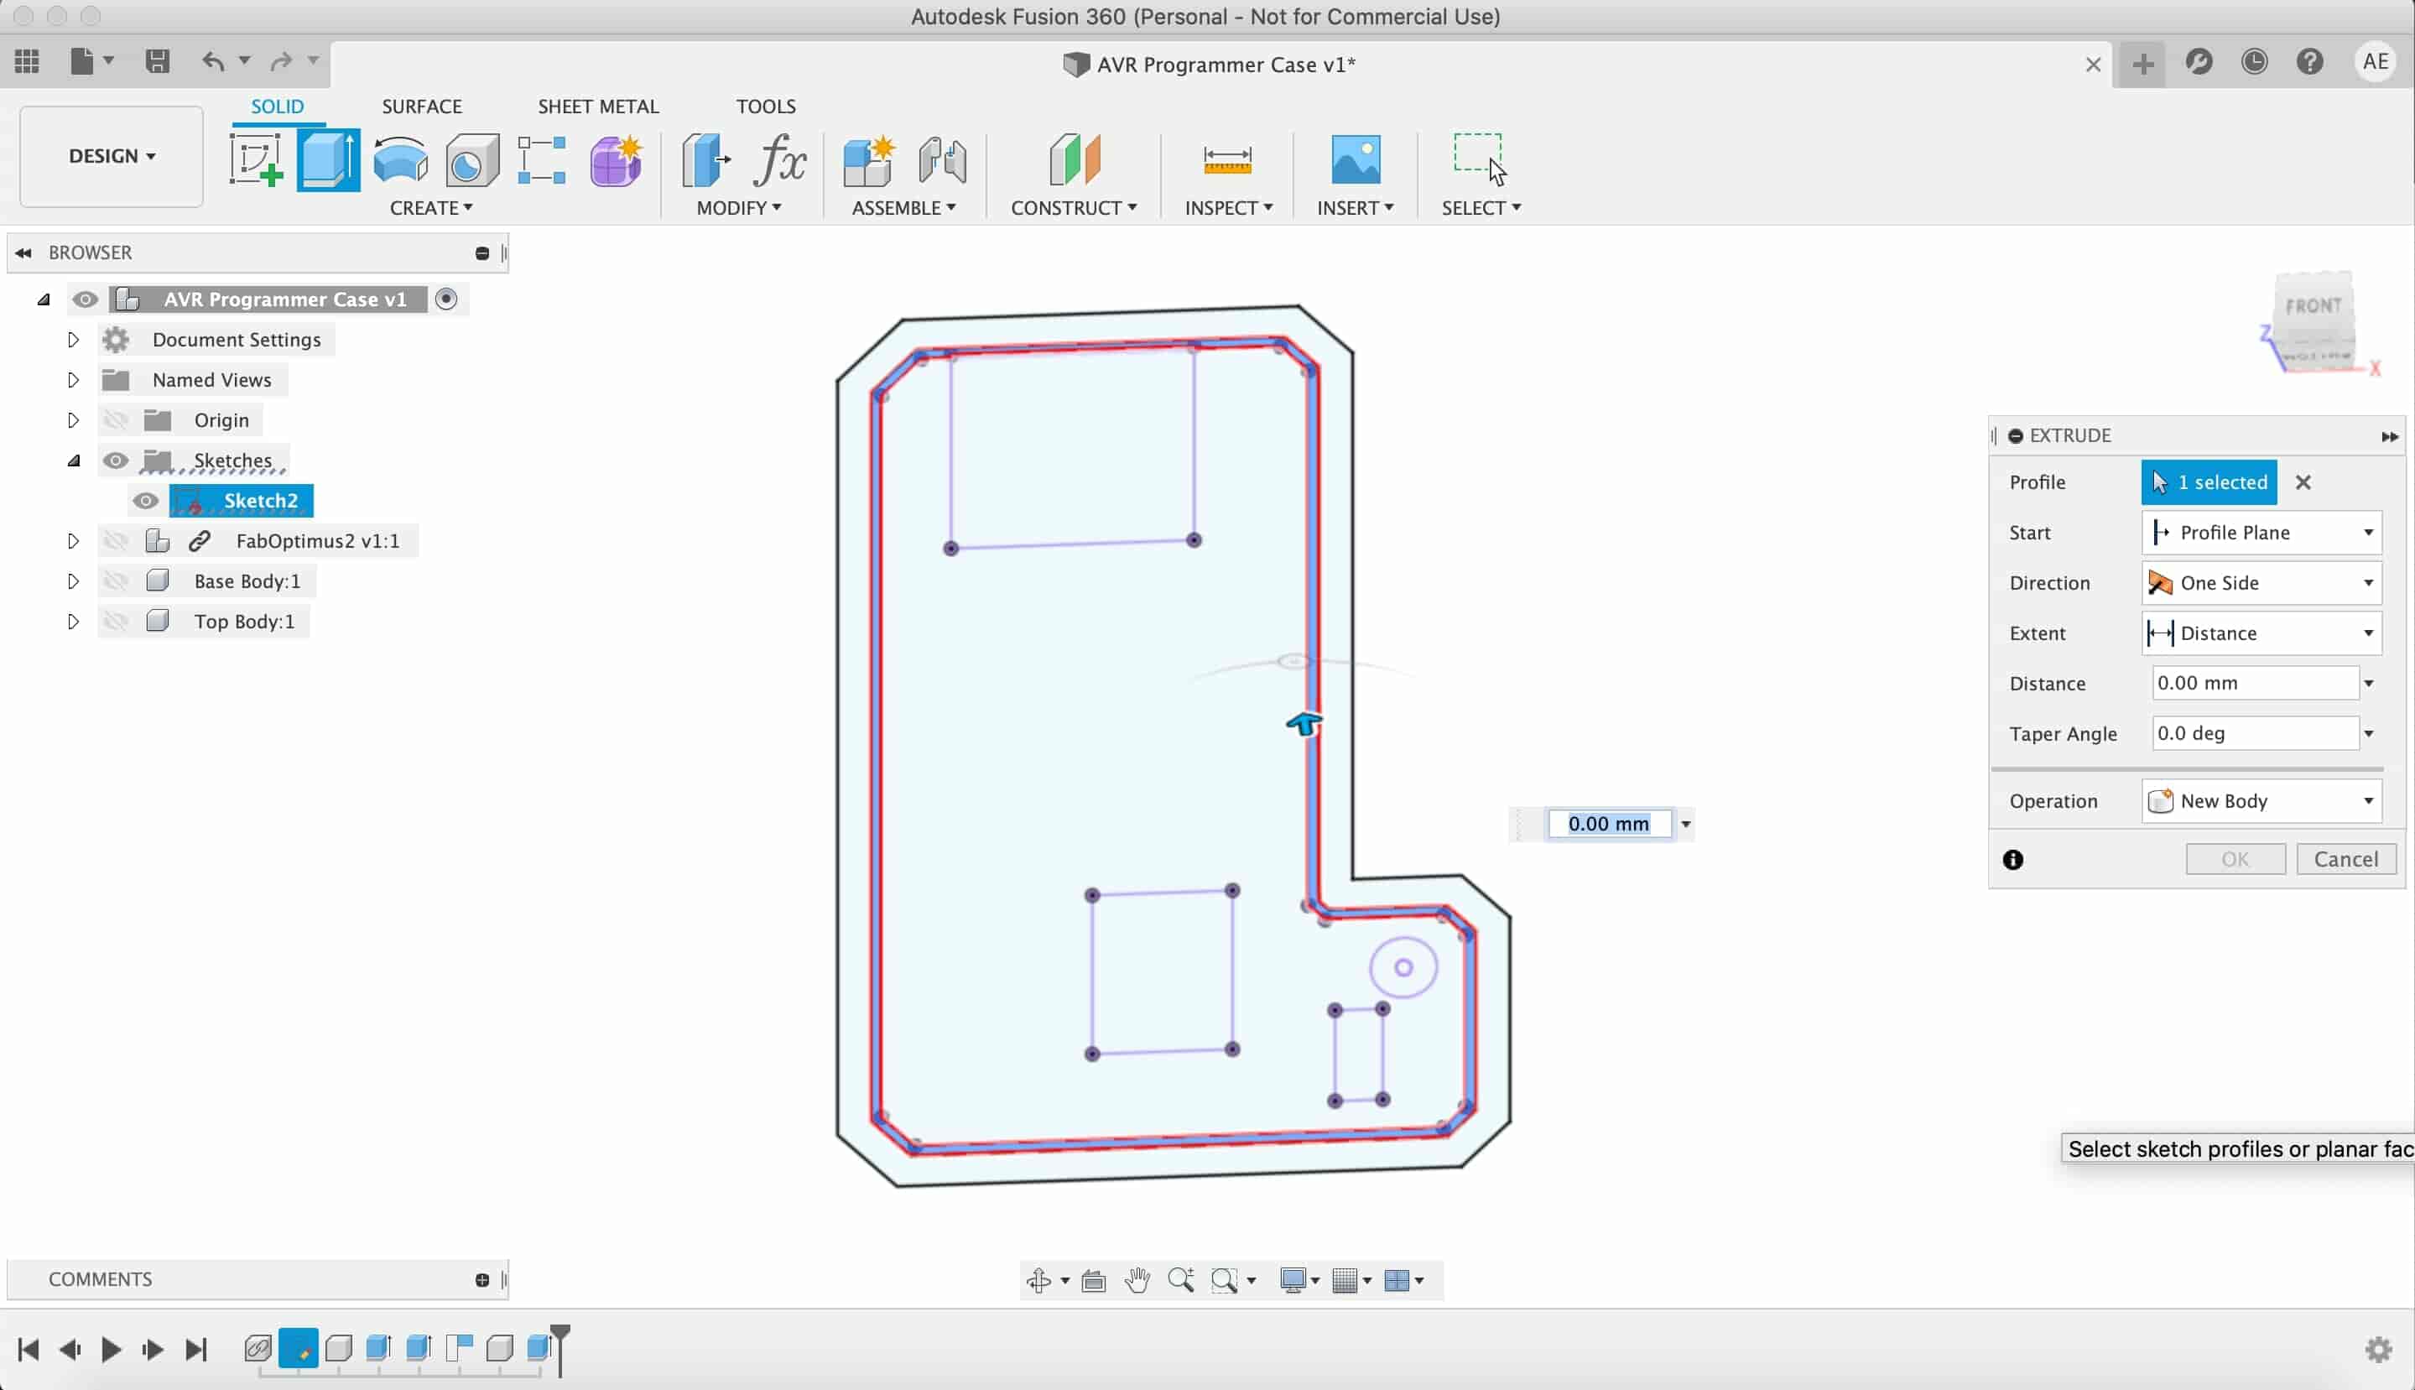2415x1390 pixels.
Task: Click the Construct plane icon
Action: click(1074, 159)
